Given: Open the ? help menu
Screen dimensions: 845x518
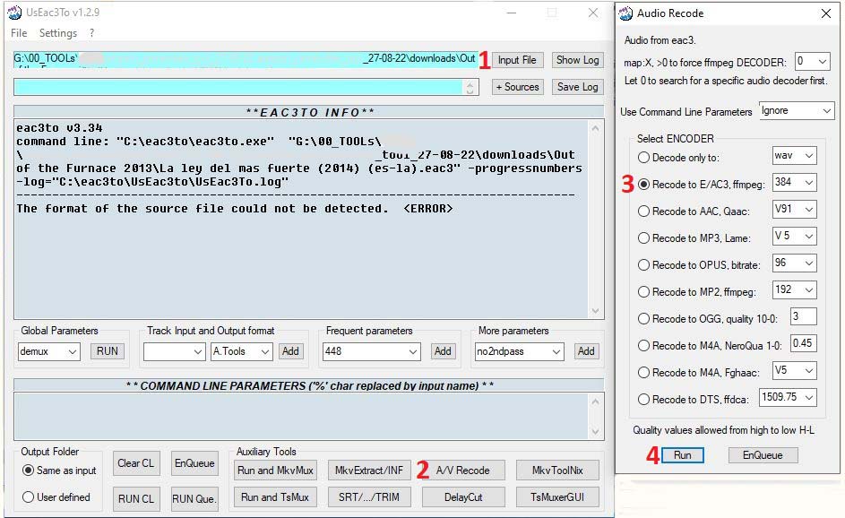Looking at the screenshot, I should 92,33.
